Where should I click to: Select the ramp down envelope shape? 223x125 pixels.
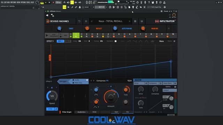point(134,41)
